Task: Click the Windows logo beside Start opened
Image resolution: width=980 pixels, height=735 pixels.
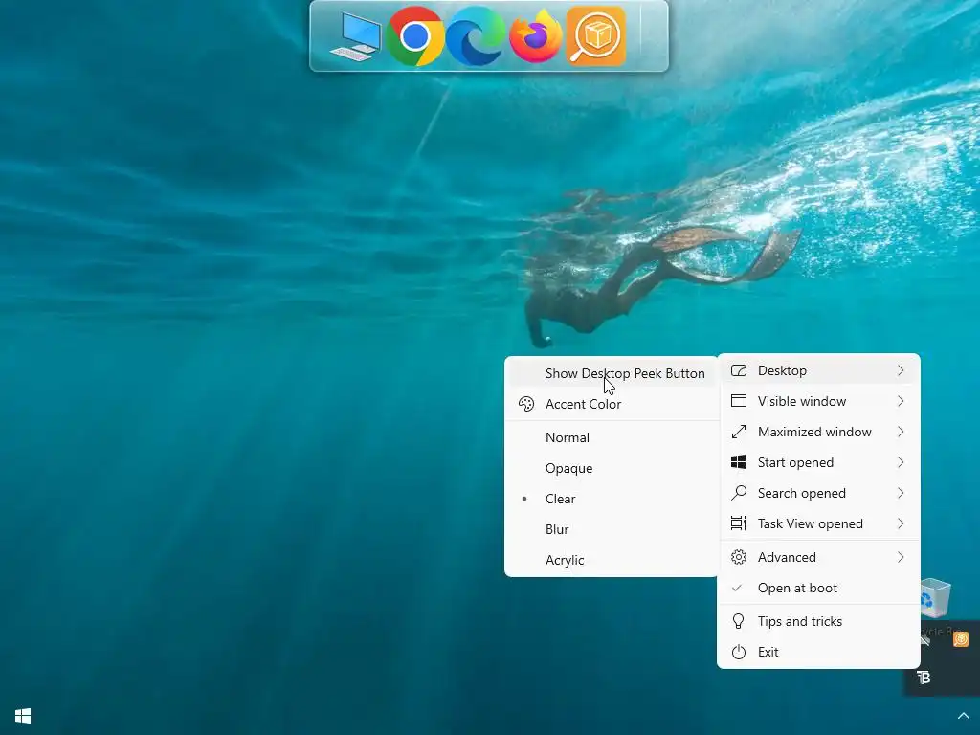Action: 739,462
